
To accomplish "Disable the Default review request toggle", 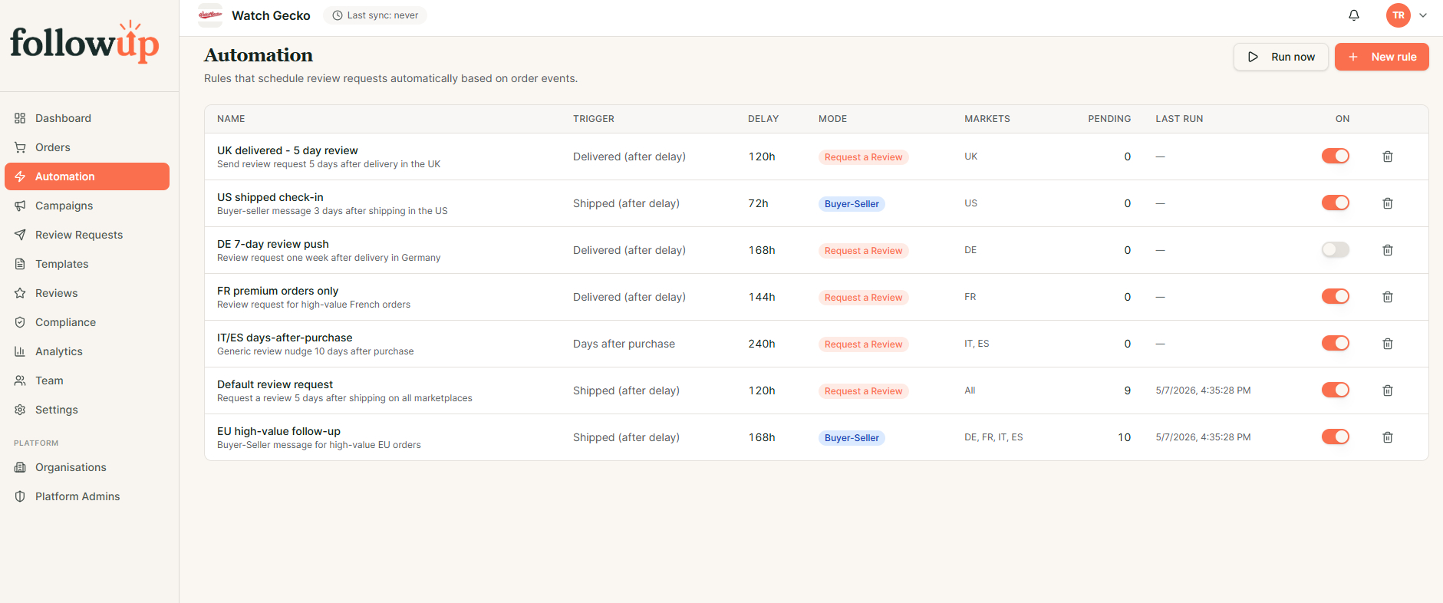I will [1335, 390].
